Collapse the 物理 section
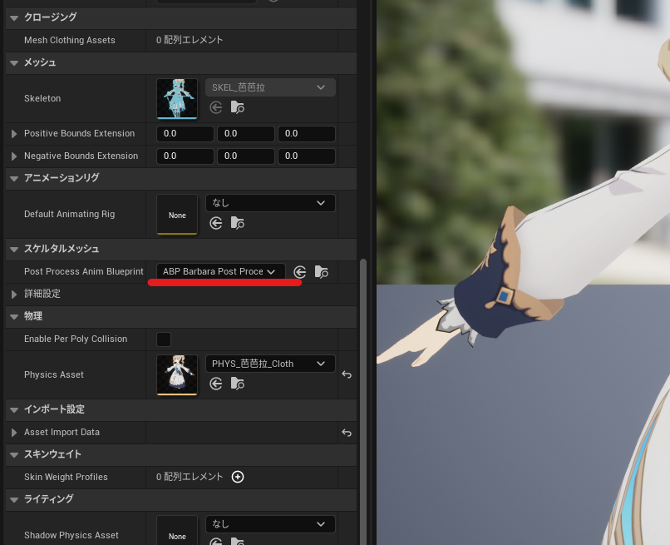 pyautogui.click(x=14, y=316)
